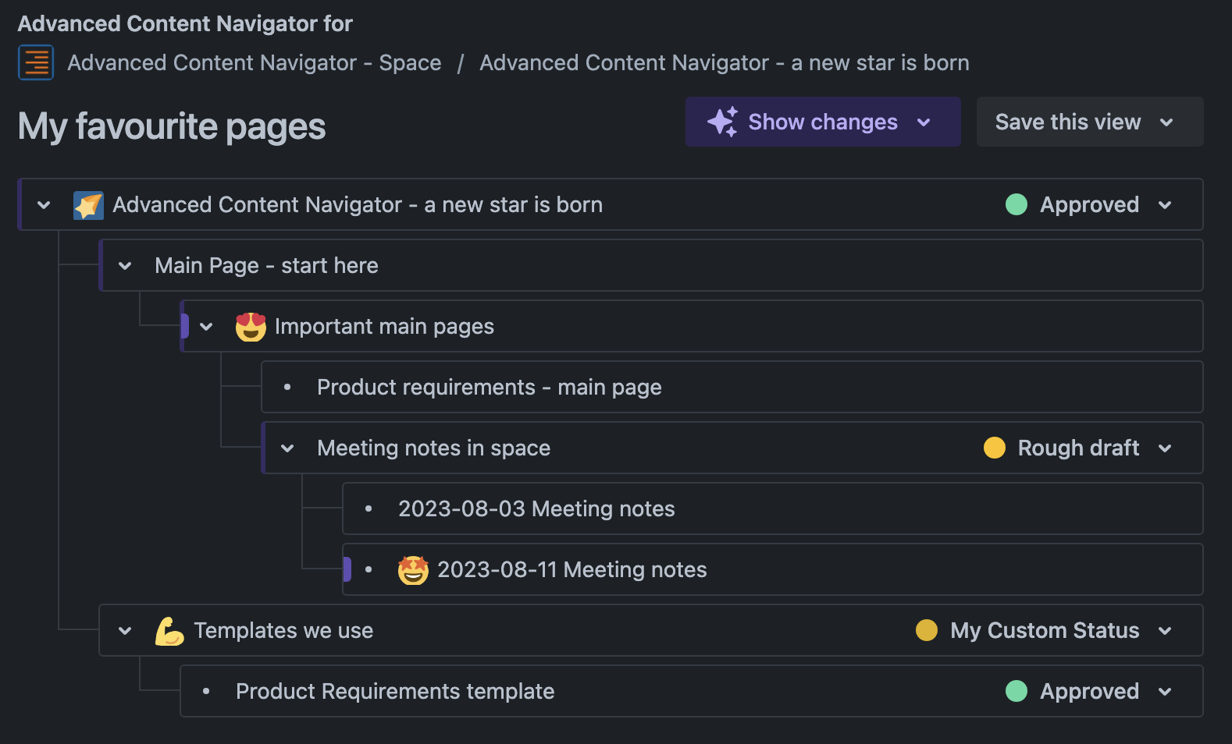Click the Show changes button
The width and height of the screenshot is (1232, 744).
822,122
